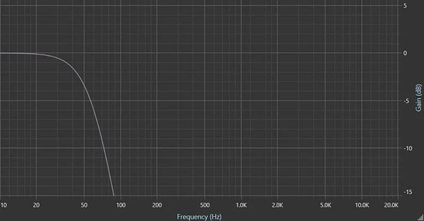Click the '10.0K' frequency axis label

[362, 205]
